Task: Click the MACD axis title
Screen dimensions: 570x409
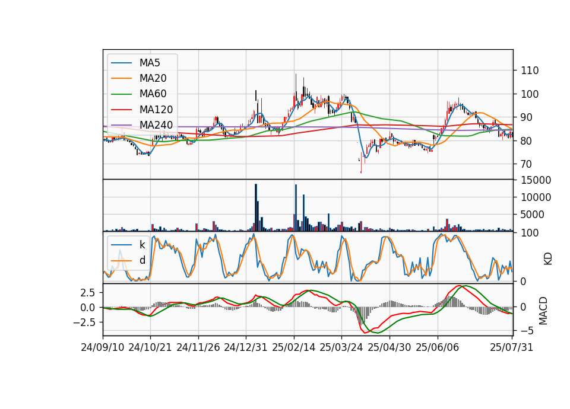Action: (x=543, y=311)
